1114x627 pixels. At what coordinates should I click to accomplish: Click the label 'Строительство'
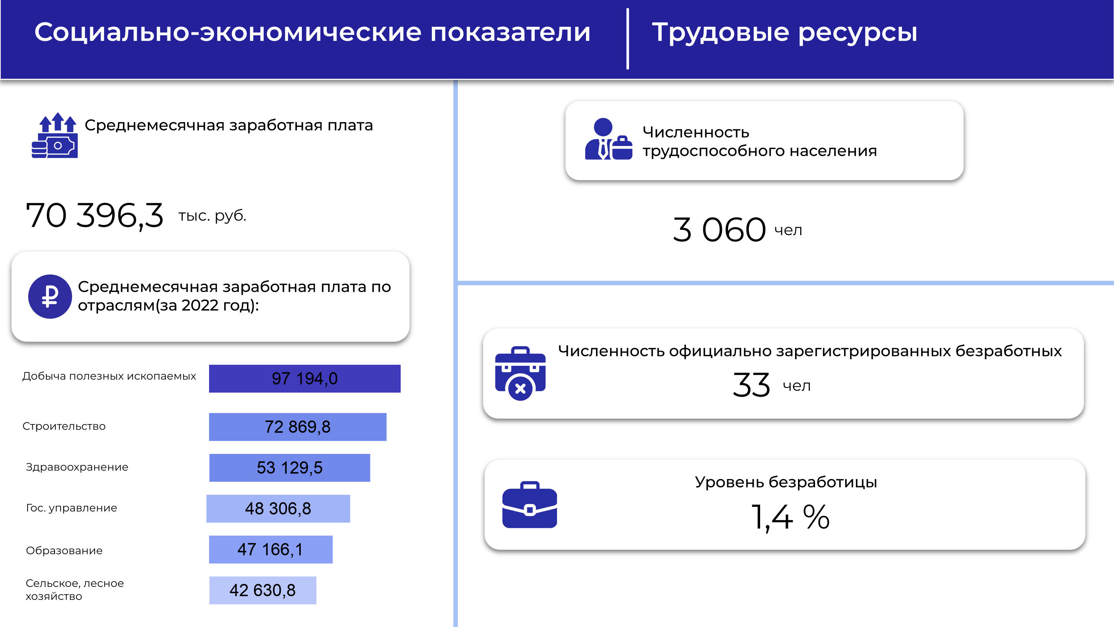coord(64,427)
